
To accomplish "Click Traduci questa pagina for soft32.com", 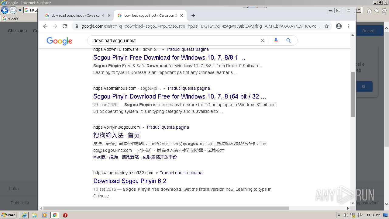I will pyautogui.click(x=181, y=173).
